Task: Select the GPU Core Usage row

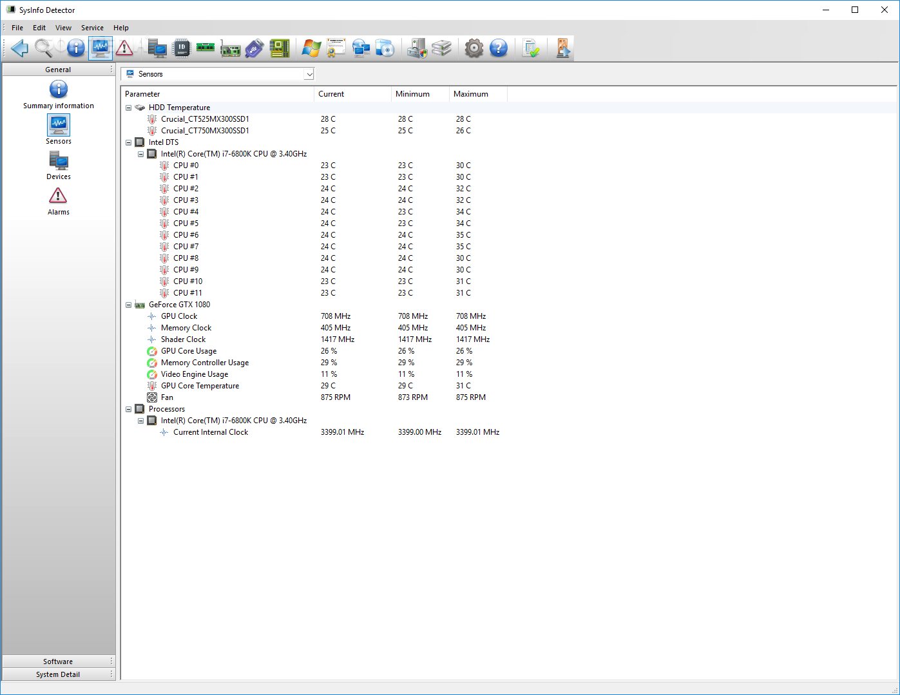Action: coord(509,351)
